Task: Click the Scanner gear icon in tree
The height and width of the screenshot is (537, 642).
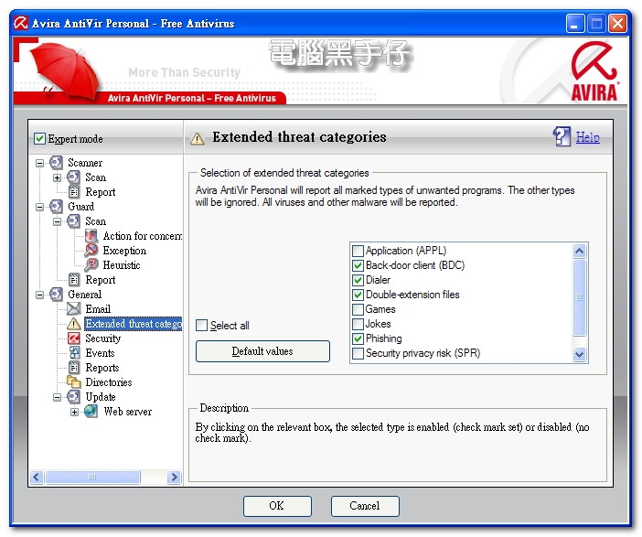Action: [56, 163]
